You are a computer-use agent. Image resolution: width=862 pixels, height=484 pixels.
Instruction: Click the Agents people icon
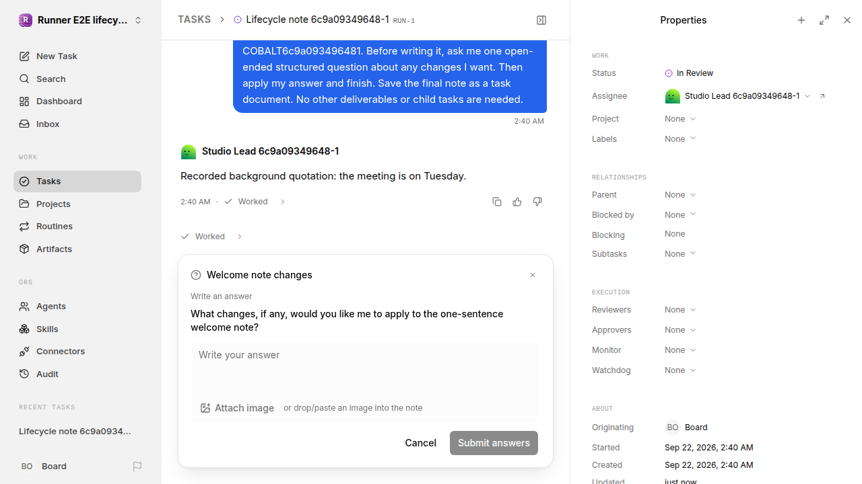tap(24, 306)
